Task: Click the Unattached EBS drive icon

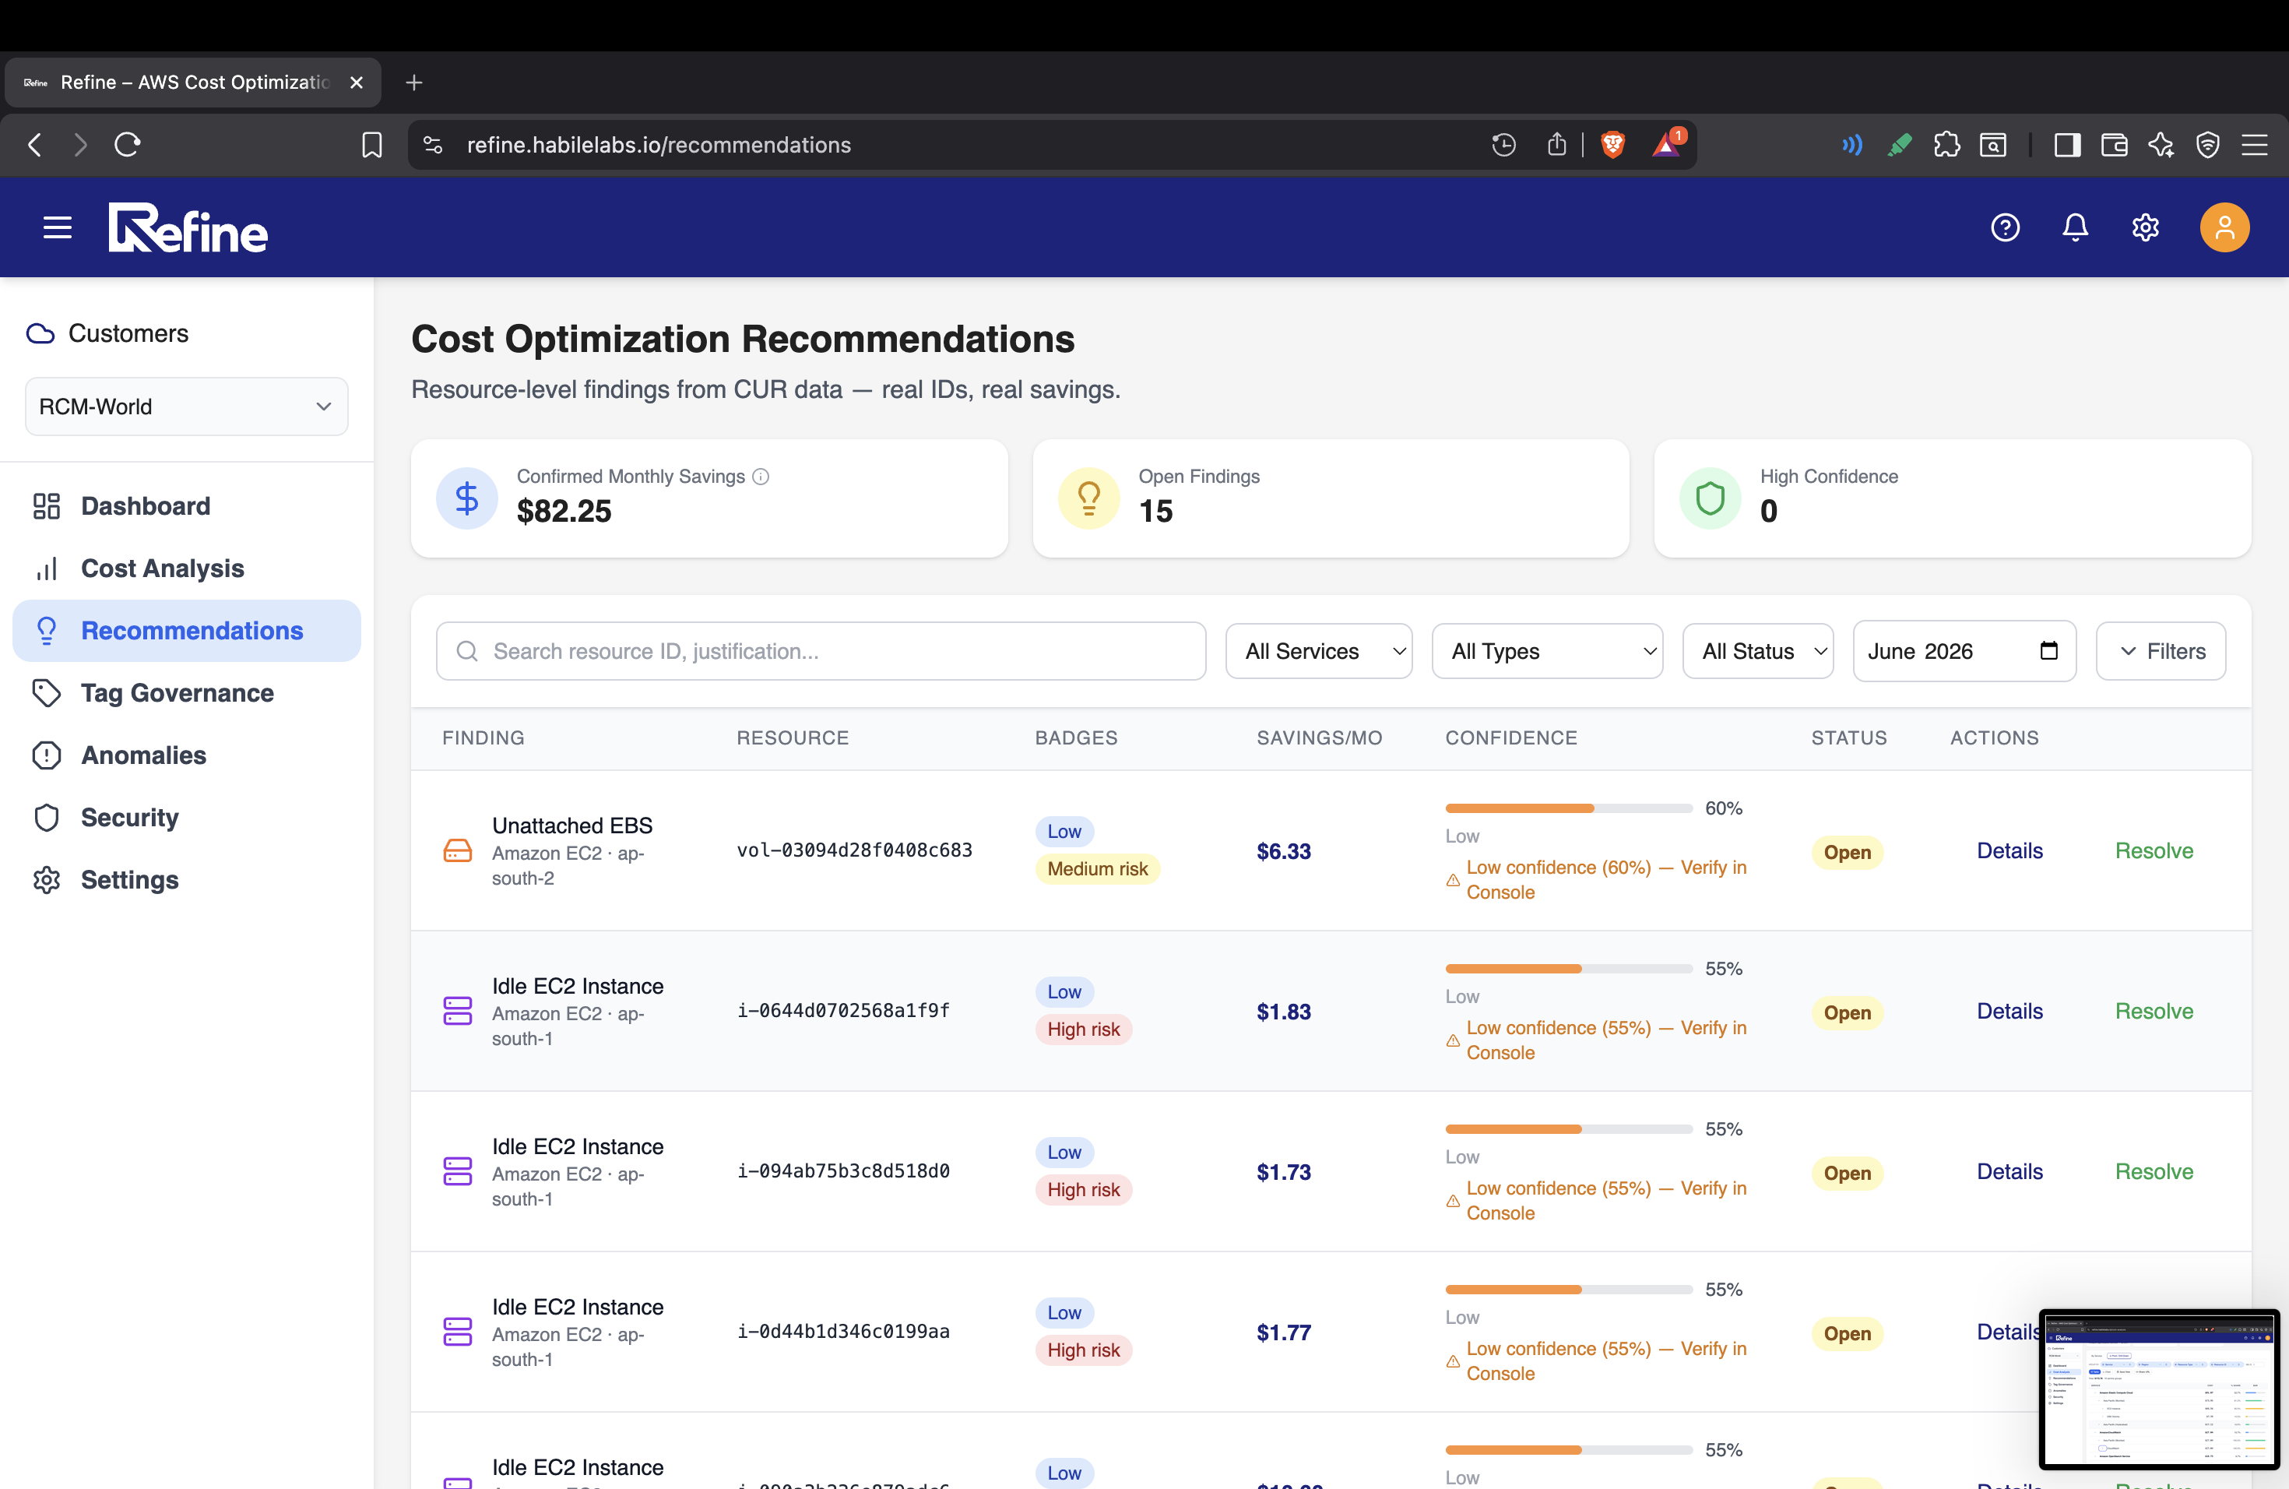Action: point(458,850)
